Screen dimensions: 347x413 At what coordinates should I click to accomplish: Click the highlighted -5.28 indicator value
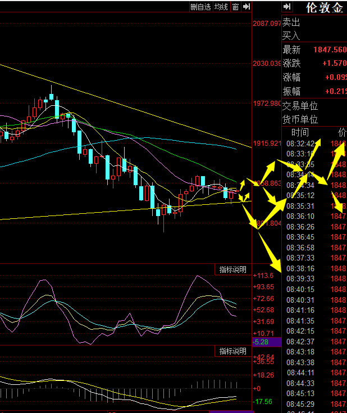[x=267, y=342]
